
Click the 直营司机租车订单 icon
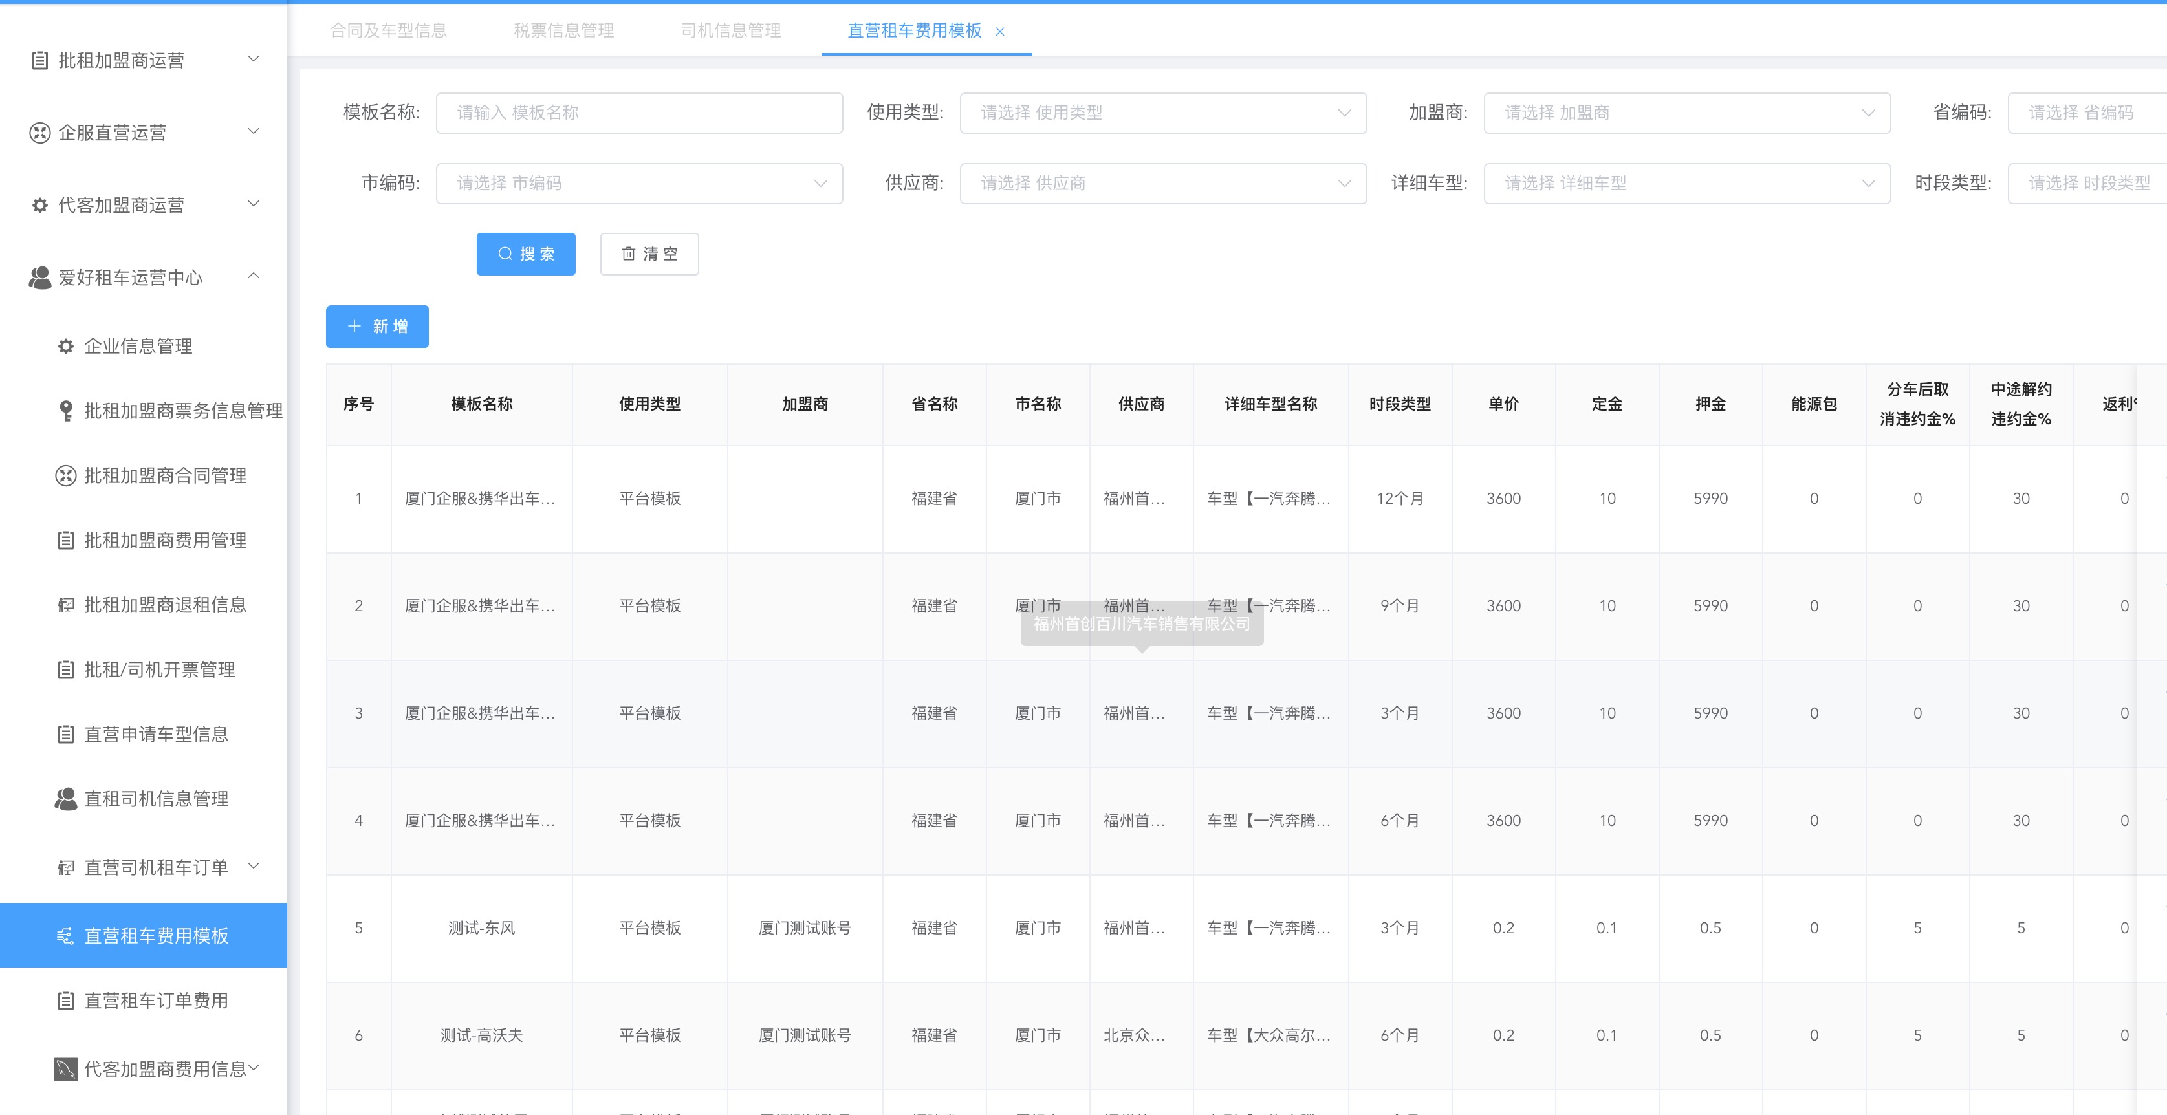coord(65,868)
